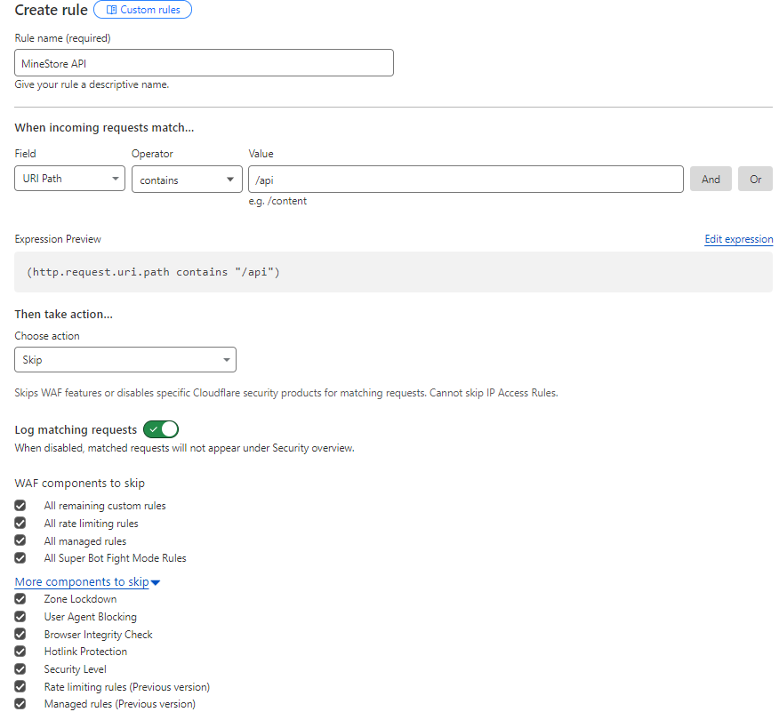Click the Custom rules button
779x712 pixels.
pyautogui.click(x=142, y=10)
